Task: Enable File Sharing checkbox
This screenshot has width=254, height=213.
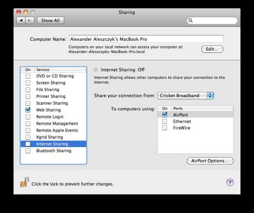Action: [28, 90]
